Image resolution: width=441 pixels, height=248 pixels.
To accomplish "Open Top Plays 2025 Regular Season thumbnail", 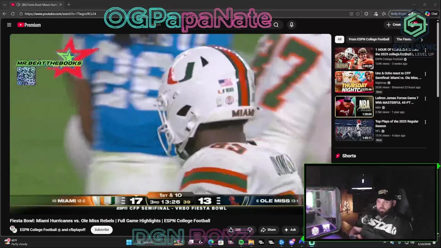I will [x=354, y=130].
